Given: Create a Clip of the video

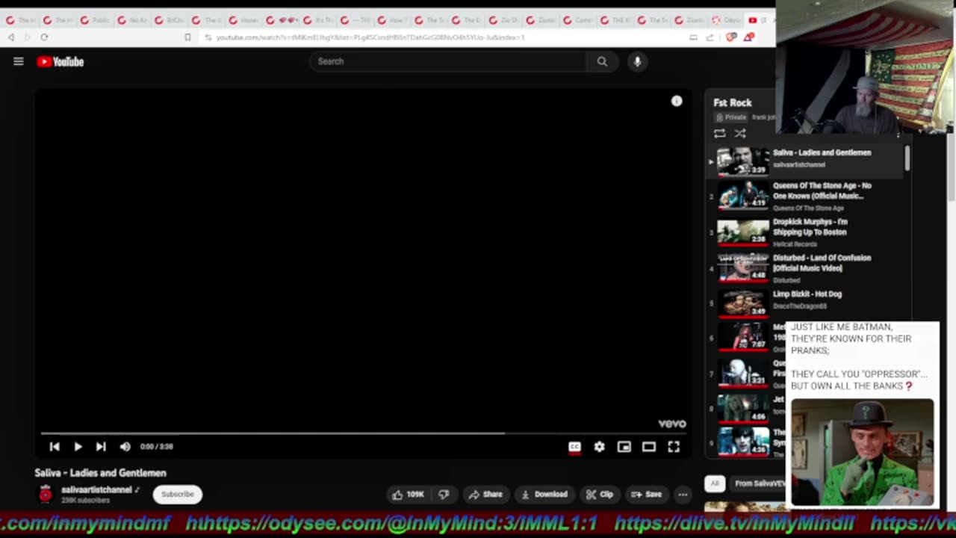Looking at the screenshot, I should click(x=600, y=494).
